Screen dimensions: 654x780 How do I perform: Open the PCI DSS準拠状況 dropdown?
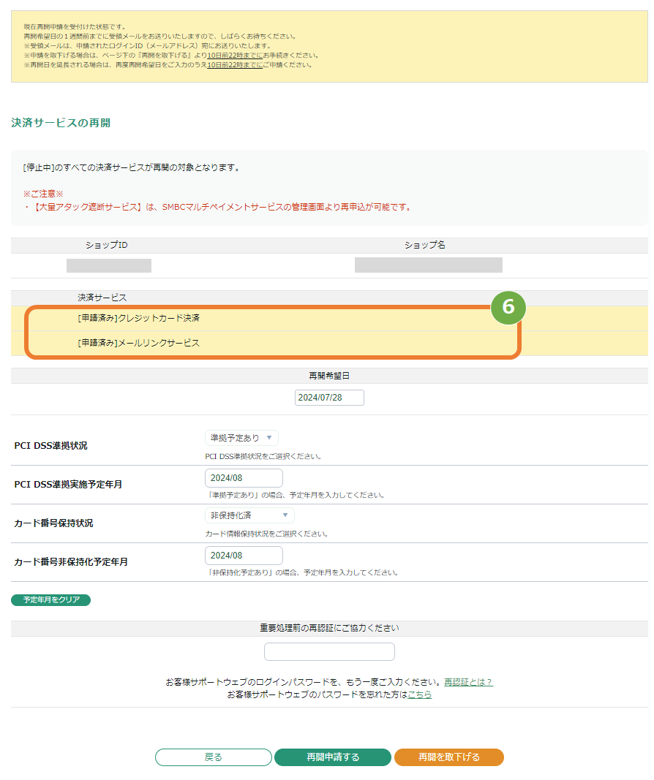pyautogui.click(x=241, y=438)
